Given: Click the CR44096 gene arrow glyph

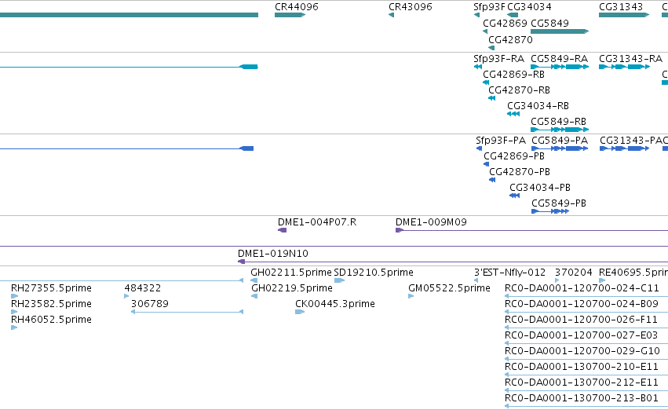Looking at the screenshot, I should (x=290, y=15).
